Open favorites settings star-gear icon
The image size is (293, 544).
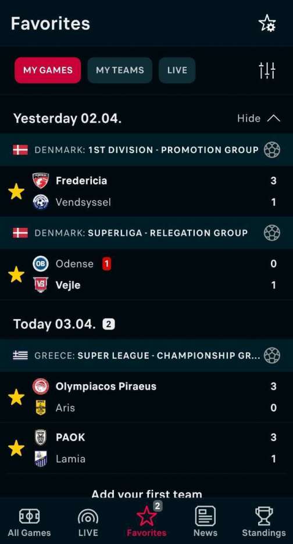[267, 24]
